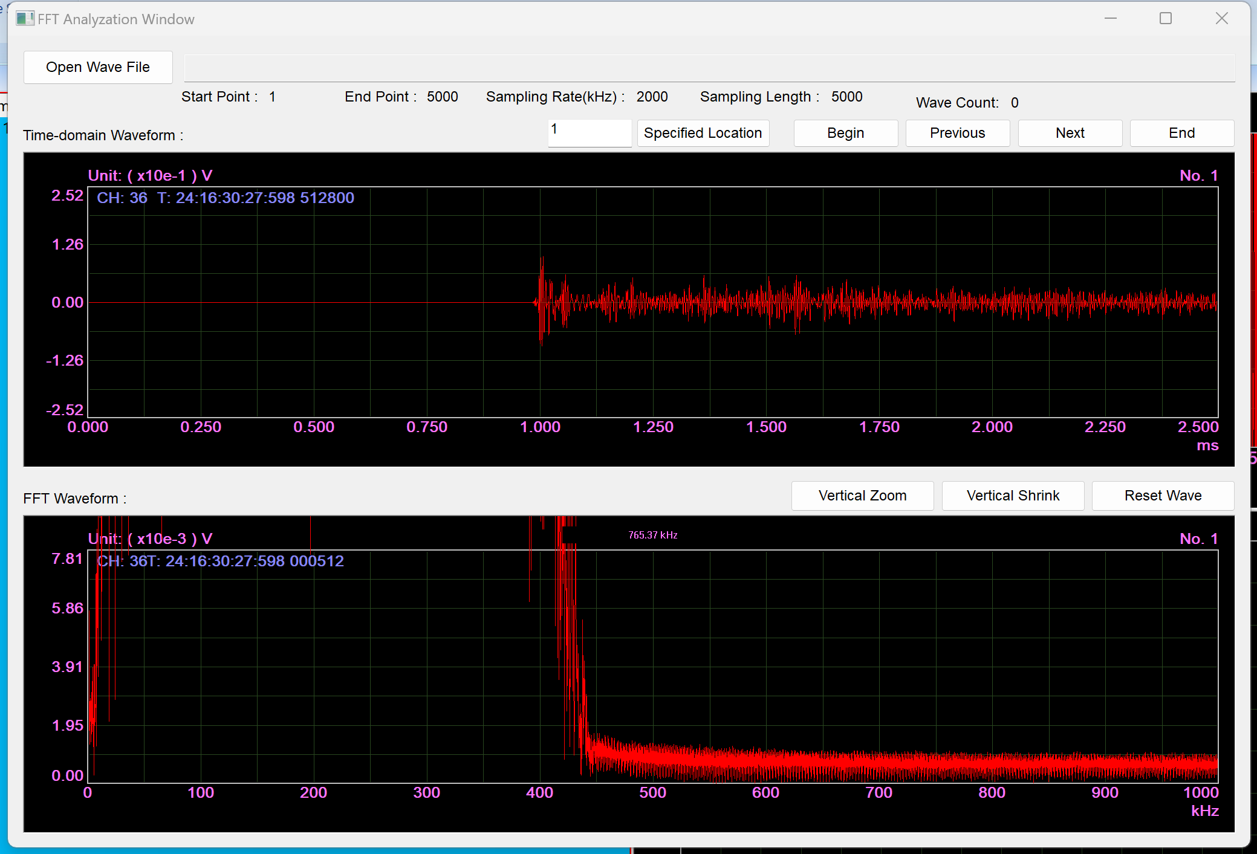
Task: Click the Open Wave File button
Action: coord(98,67)
